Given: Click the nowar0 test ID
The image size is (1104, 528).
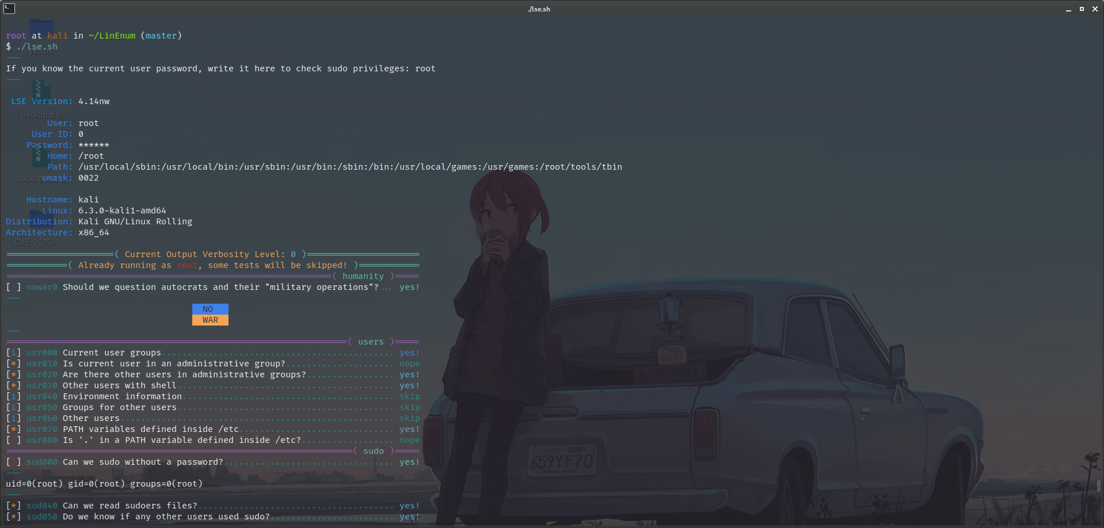Looking at the screenshot, I should point(42,287).
